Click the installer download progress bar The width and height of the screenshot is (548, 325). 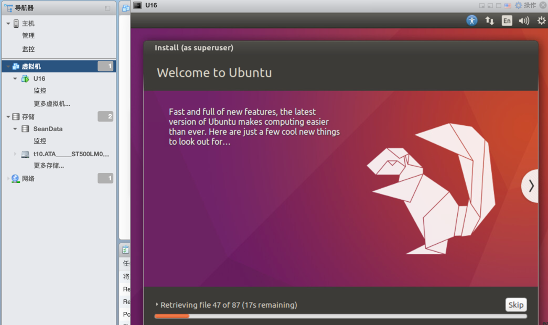tap(341, 316)
